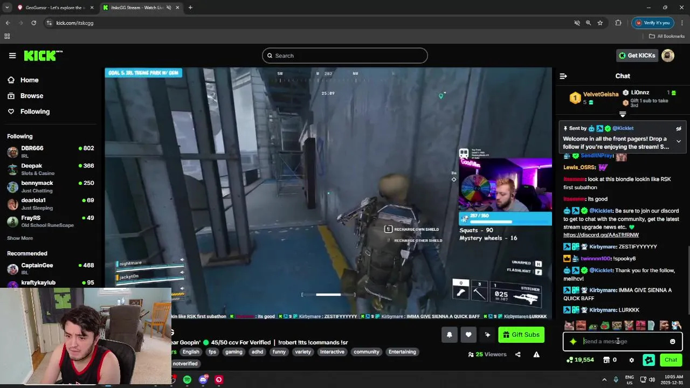Expand the gift leaderboard arrow
The width and height of the screenshot is (690, 388).
[623, 114]
